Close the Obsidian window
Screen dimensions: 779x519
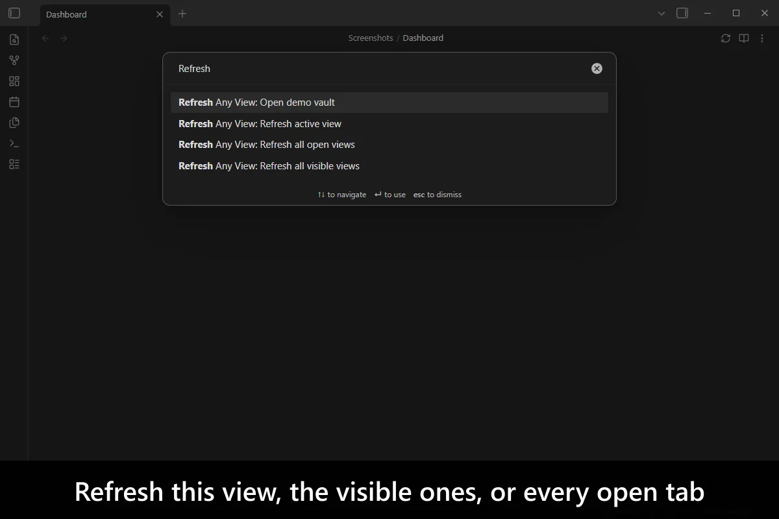coord(765,13)
